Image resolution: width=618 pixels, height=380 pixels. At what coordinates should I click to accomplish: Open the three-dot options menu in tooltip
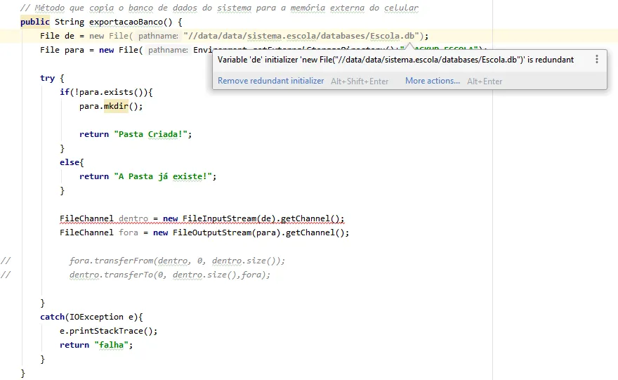[597, 60]
